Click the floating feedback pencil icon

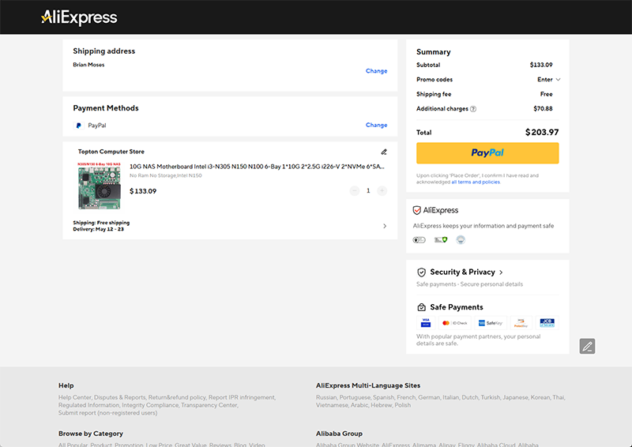[x=587, y=346]
